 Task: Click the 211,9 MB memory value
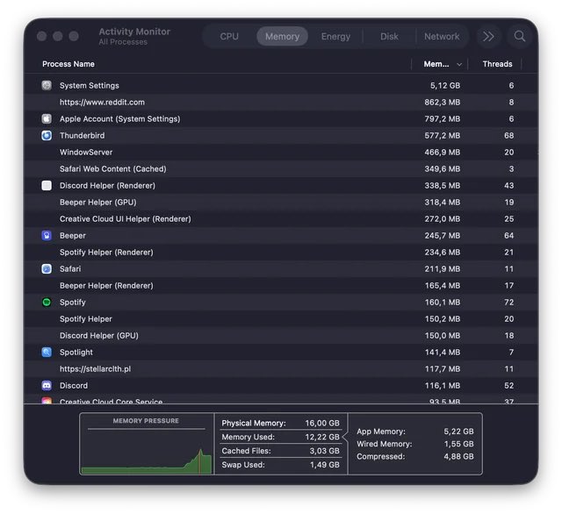pyautogui.click(x=443, y=268)
